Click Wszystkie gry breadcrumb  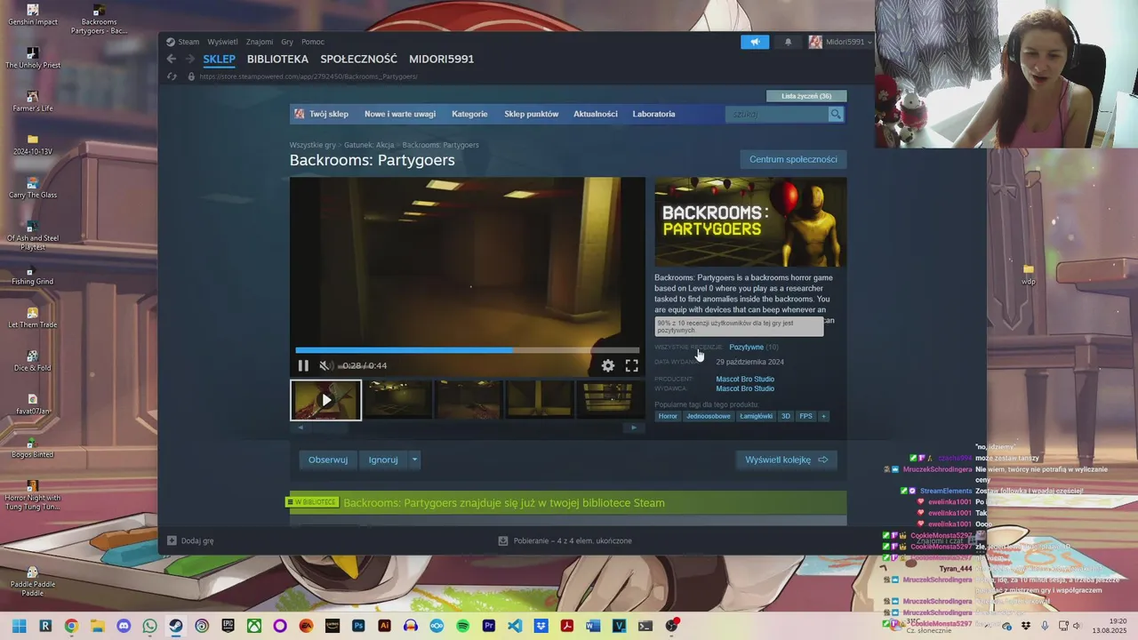point(313,145)
